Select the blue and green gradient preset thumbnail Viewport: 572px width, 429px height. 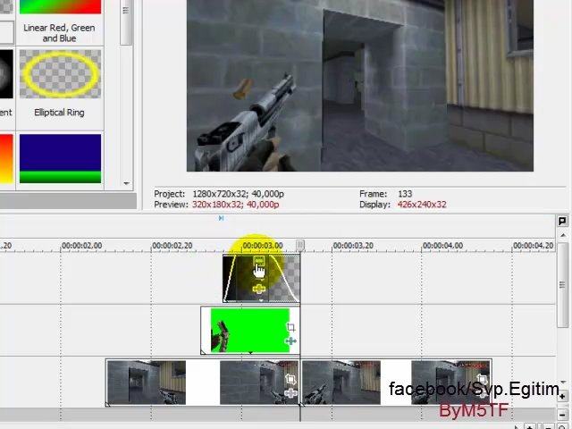pyautogui.click(x=60, y=158)
